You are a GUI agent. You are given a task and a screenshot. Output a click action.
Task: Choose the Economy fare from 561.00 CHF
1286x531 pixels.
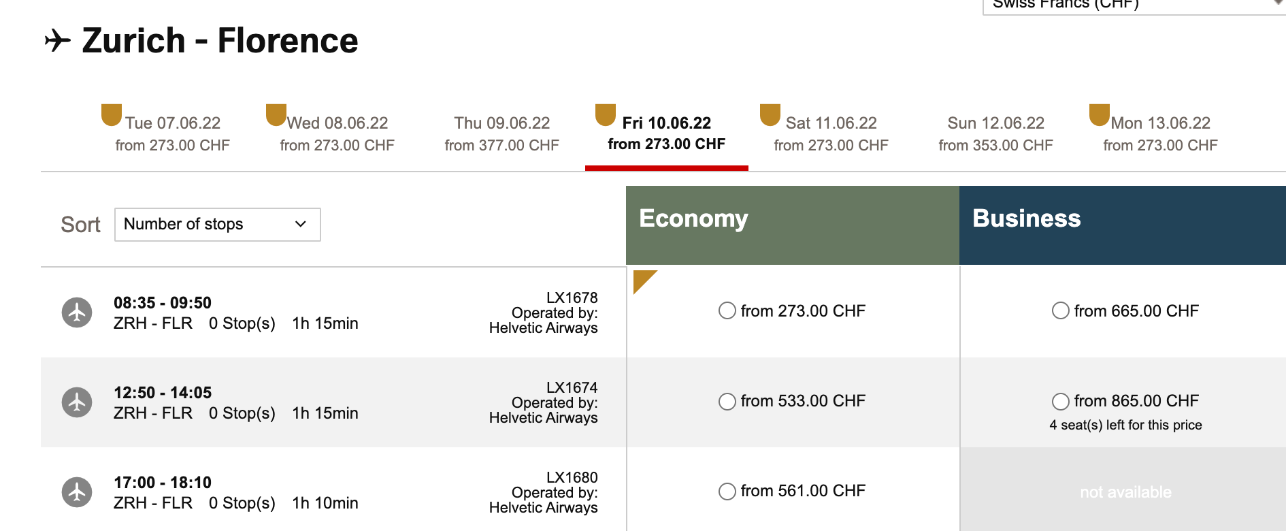pos(727,491)
